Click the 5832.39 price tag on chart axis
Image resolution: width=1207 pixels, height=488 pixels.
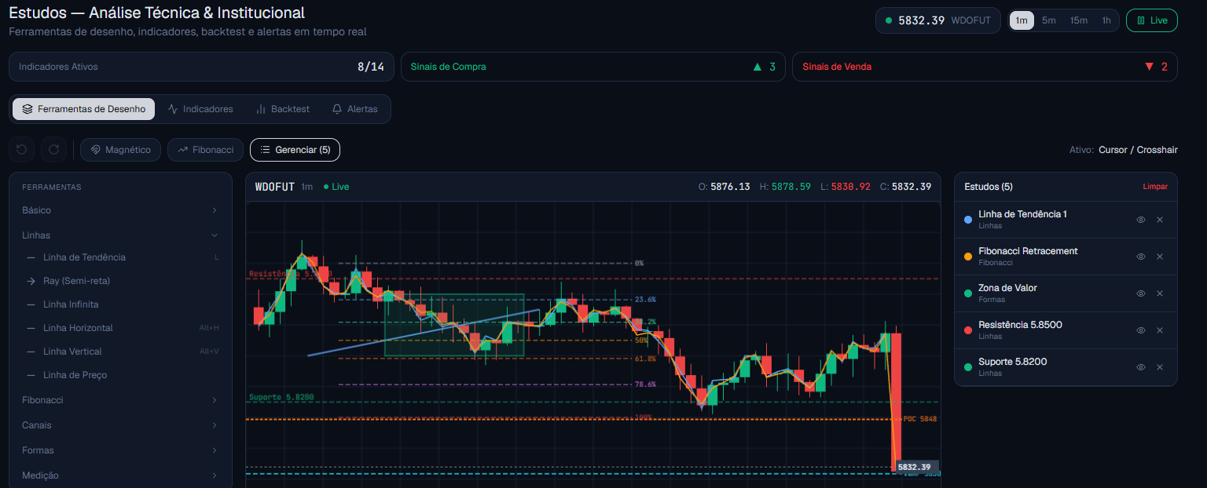[x=916, y=467]
